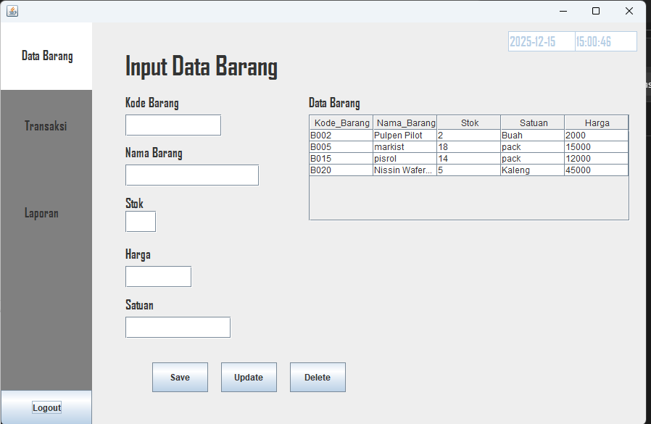
Task: Select the B005 markist row in table
Action: coord(405,147)
